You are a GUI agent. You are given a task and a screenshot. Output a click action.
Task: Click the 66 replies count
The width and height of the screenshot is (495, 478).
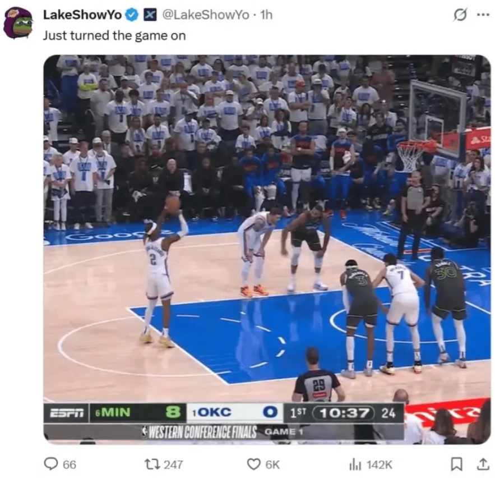point(70,465)
